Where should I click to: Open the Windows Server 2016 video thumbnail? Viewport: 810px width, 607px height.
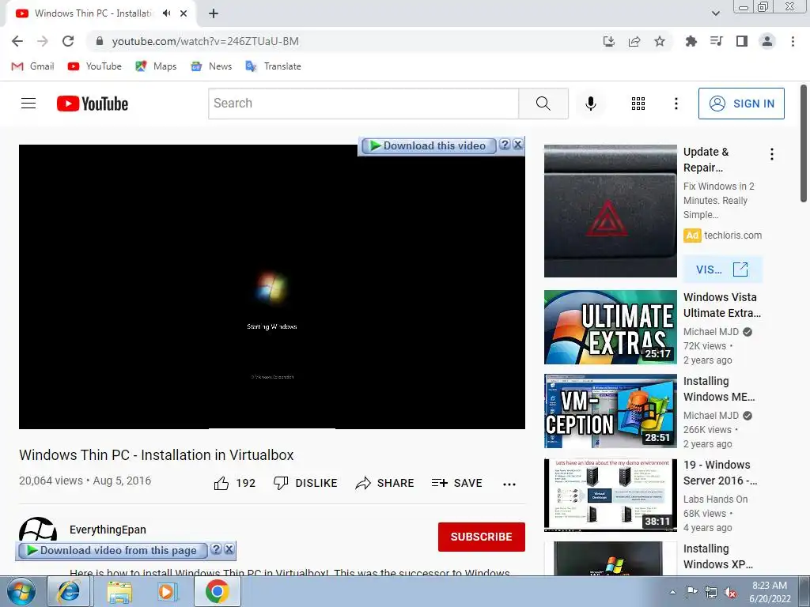610,495
